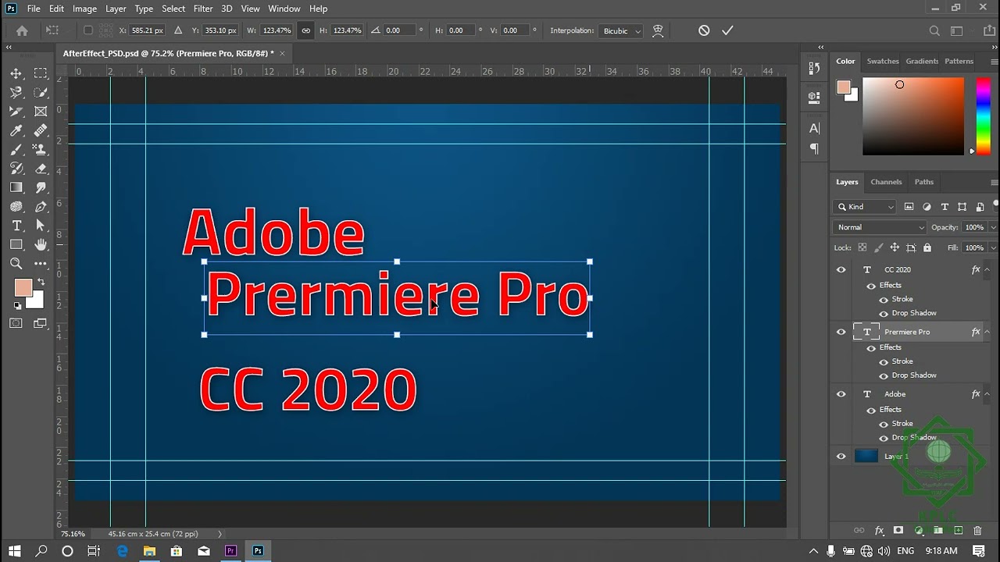The image size is (1000, 562).
Task: Open the Interpolation Bicubic dropdown
Action: click(621, 30)
